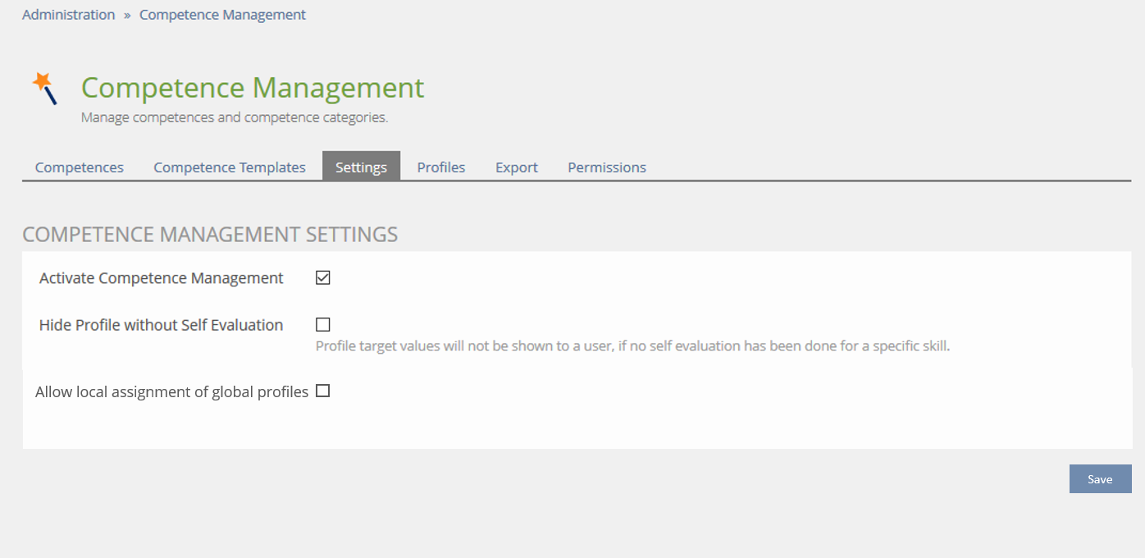Switch to the Competence Templates tab

[x=230, y=167]
